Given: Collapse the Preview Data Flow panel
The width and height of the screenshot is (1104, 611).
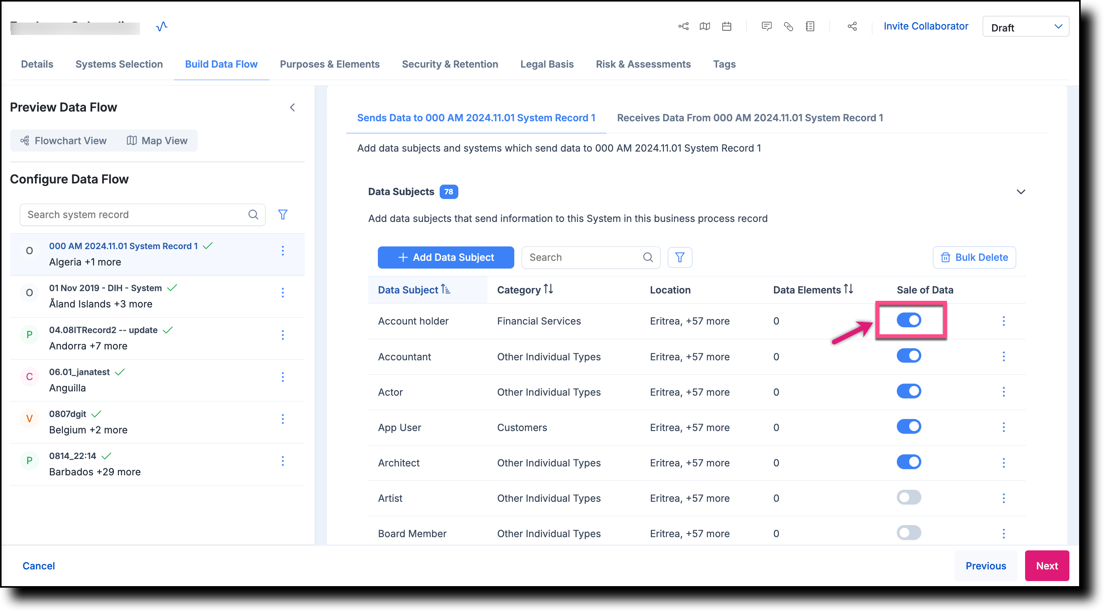Looking at the screenshot, I should [x=293, y=107].
